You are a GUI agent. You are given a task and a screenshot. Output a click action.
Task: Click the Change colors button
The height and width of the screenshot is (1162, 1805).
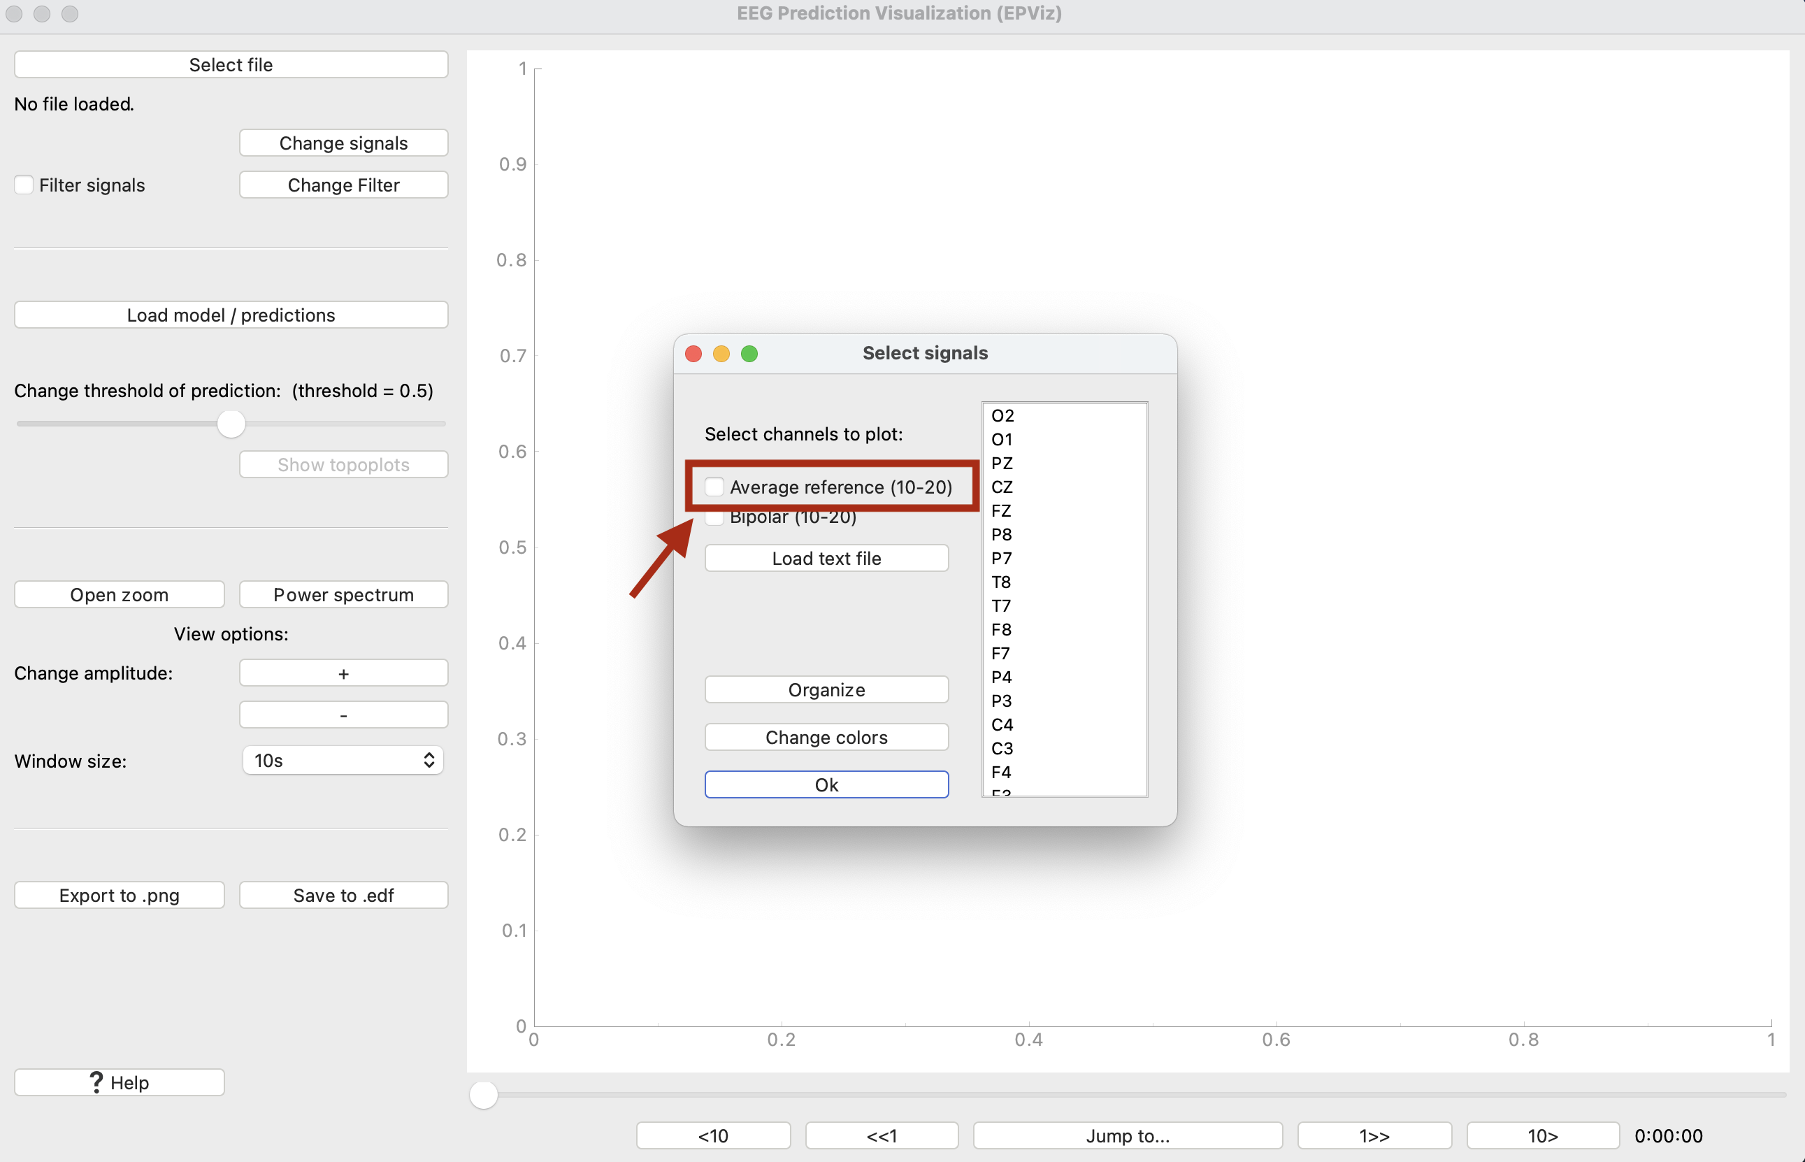(x=826, y=737)
